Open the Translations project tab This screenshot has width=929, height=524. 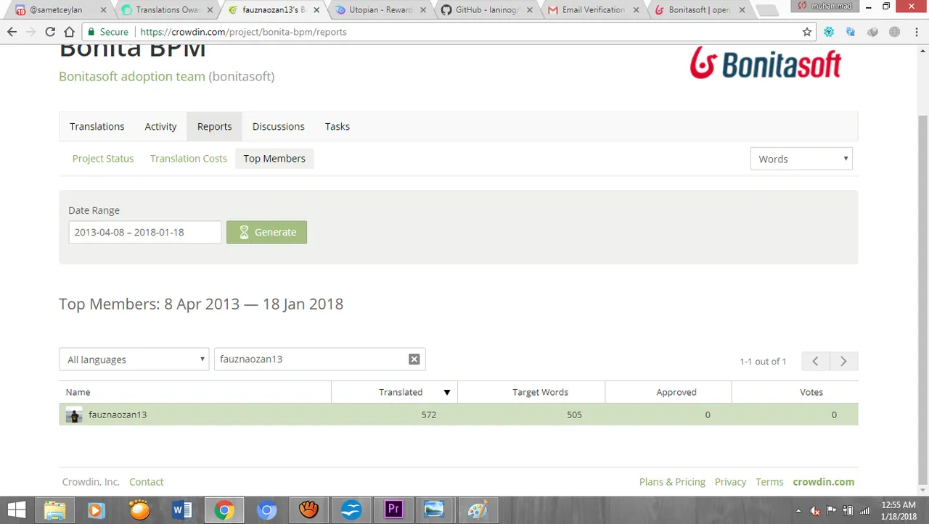[97, 126]
